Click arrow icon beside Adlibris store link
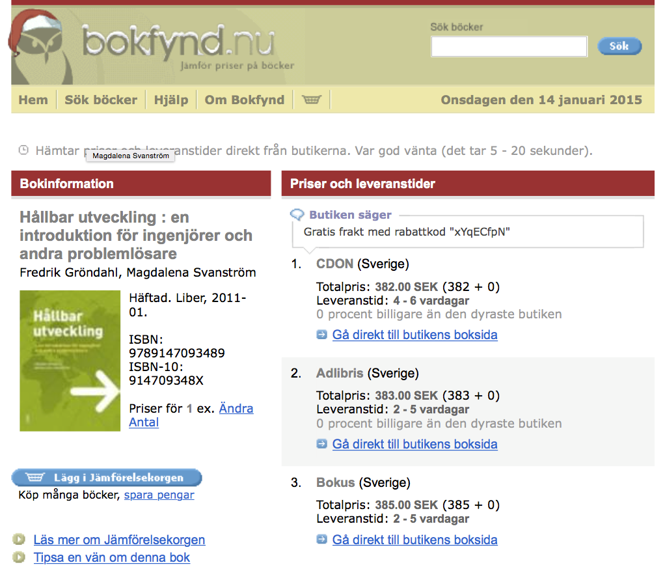 click(x=322, y=444)
